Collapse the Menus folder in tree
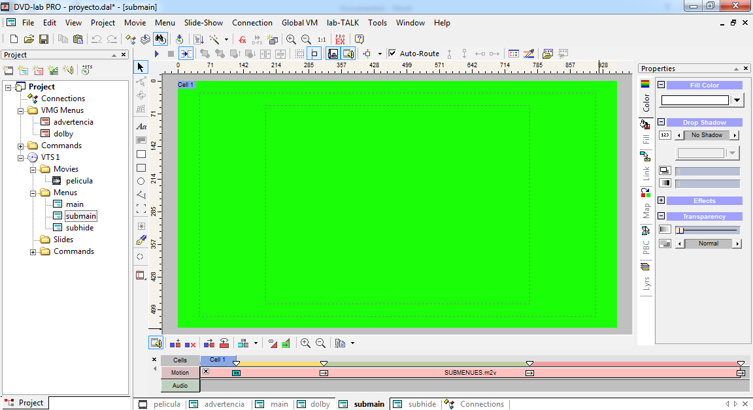753x410 pixels. [33, 193]
